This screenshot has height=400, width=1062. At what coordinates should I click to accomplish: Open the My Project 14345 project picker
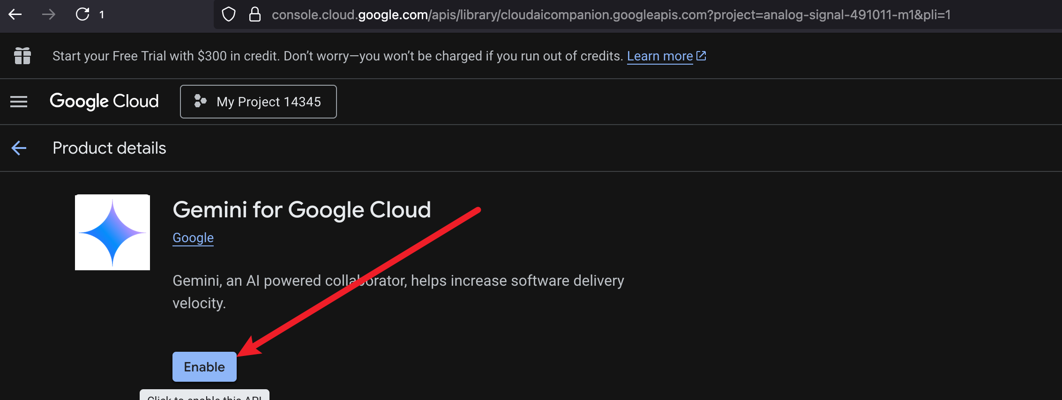(258, 102)
